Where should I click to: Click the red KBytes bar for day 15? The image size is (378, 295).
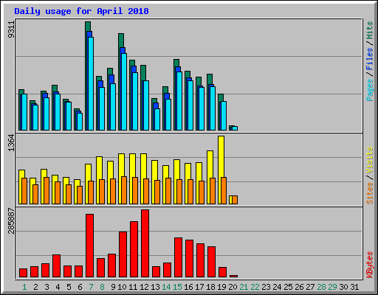click(x=178, y=257)
